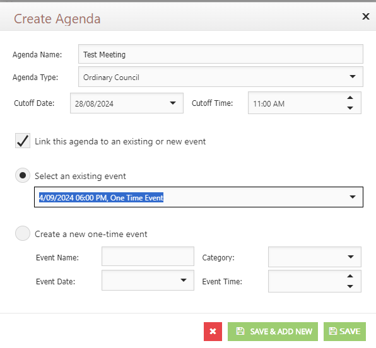Expand the existing event dropdown list
Viewport: 376px width, 348px height.
(352, 197)
